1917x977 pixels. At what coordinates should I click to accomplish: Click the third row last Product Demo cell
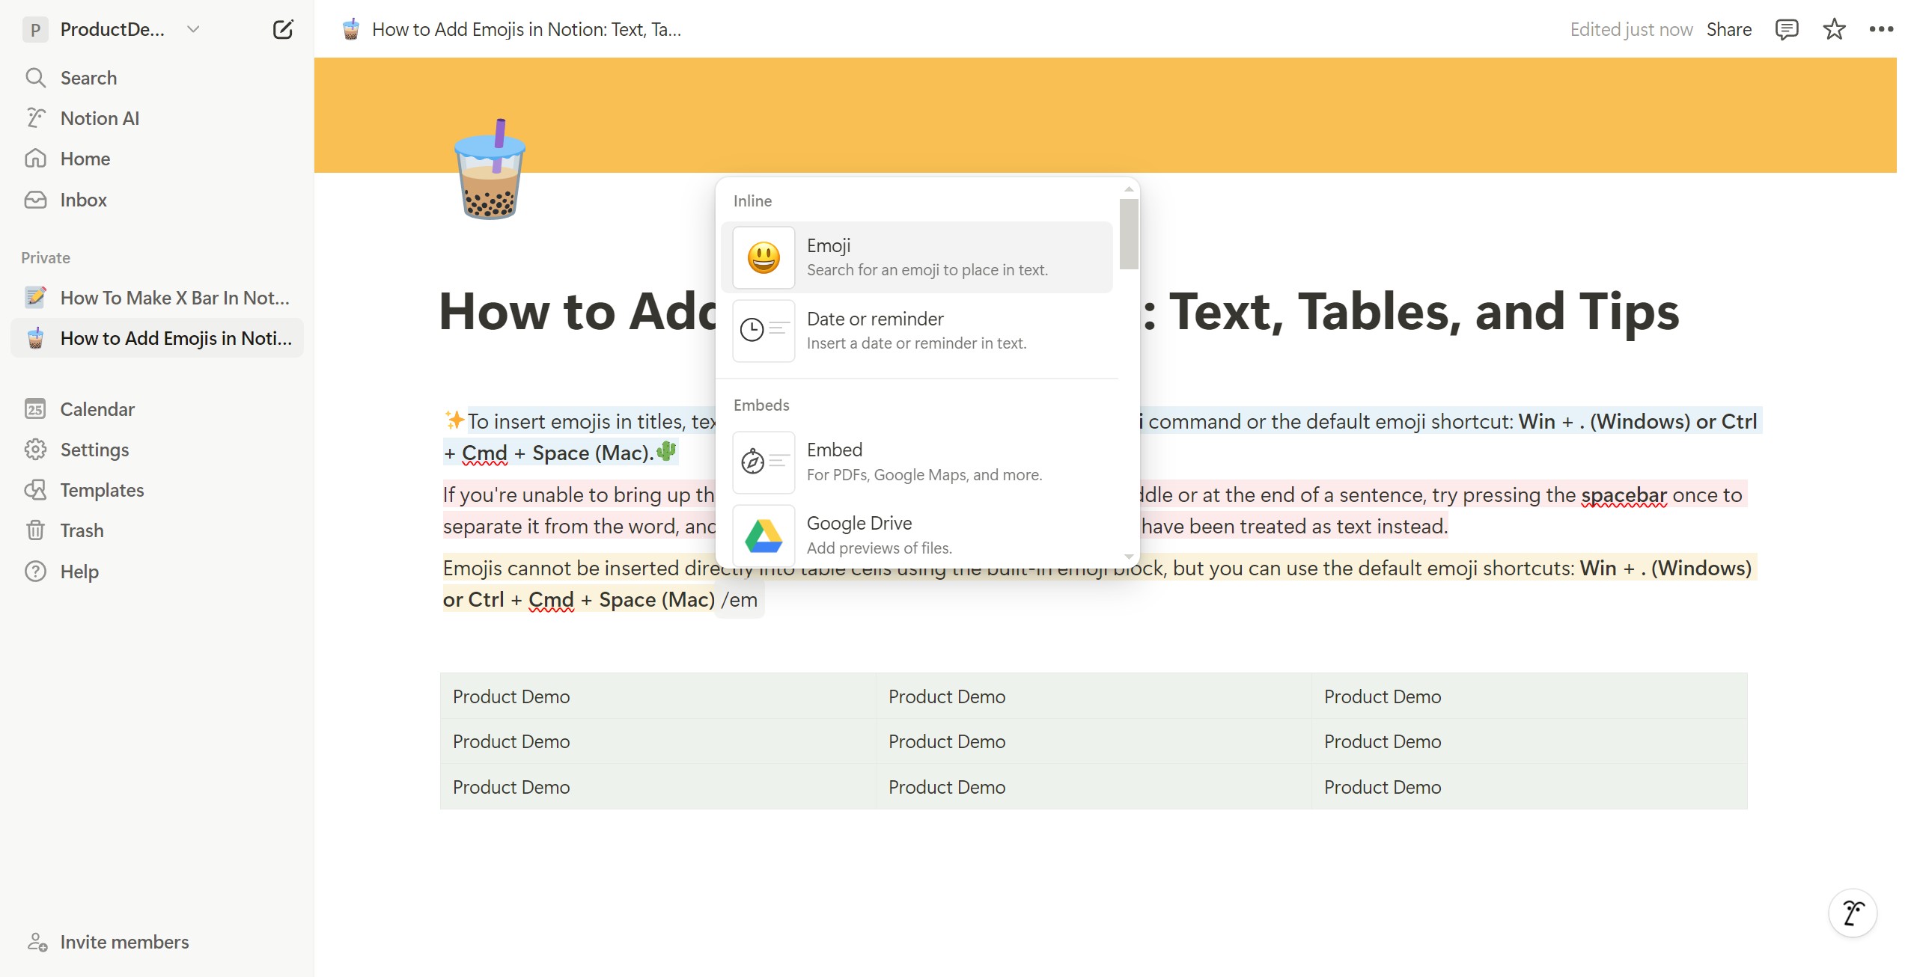tap(1529, 787)
